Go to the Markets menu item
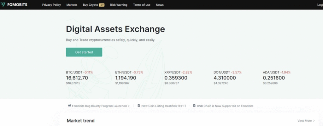Screen dimensions: 323x126 [x=72, y=5]
